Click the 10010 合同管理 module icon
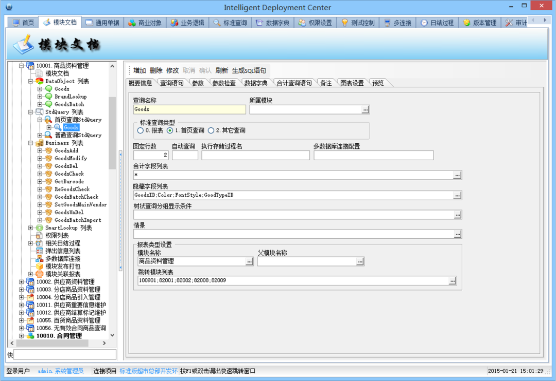The image size is (556, 381). pos(30,336)
